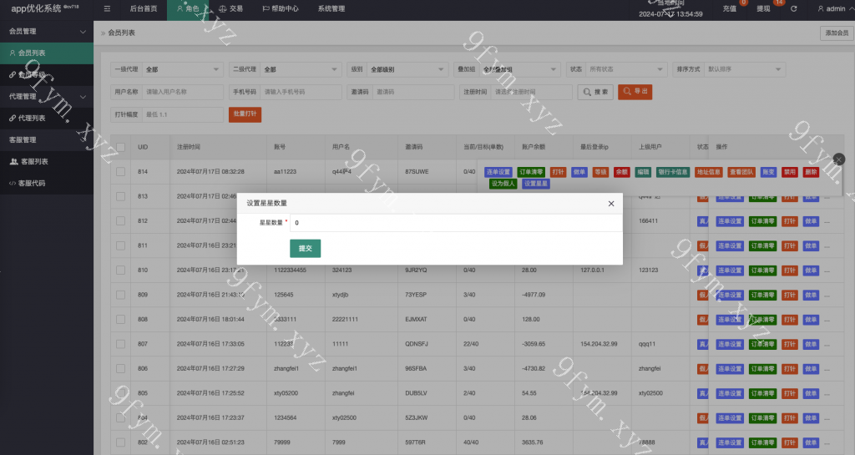
Task: Check the row checkbox for UID 813
Action: coord(120,196)
